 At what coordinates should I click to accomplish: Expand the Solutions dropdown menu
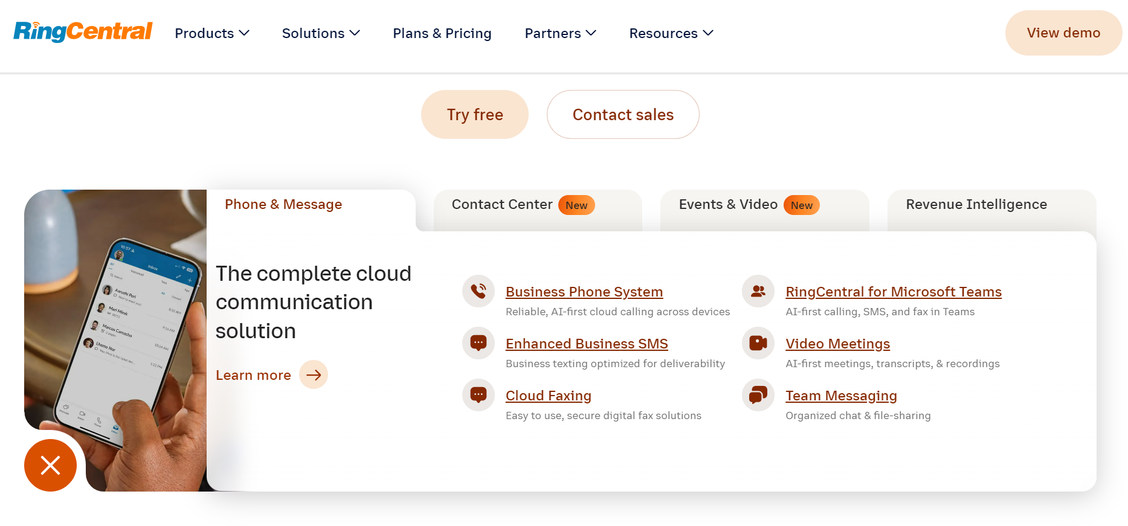[321, 33]
